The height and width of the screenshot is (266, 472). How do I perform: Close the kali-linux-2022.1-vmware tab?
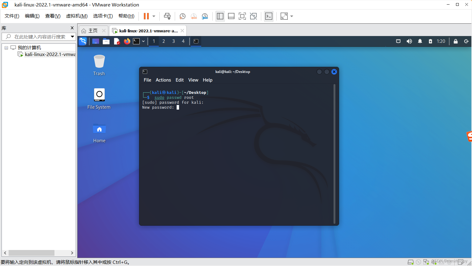point(182,31)
